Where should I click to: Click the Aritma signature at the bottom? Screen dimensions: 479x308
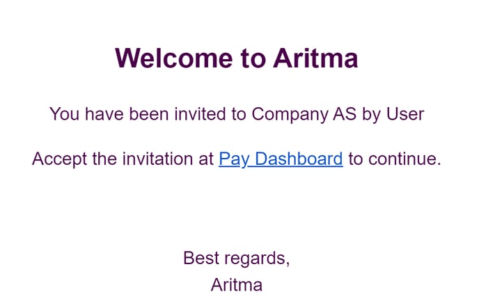point(237,285)
